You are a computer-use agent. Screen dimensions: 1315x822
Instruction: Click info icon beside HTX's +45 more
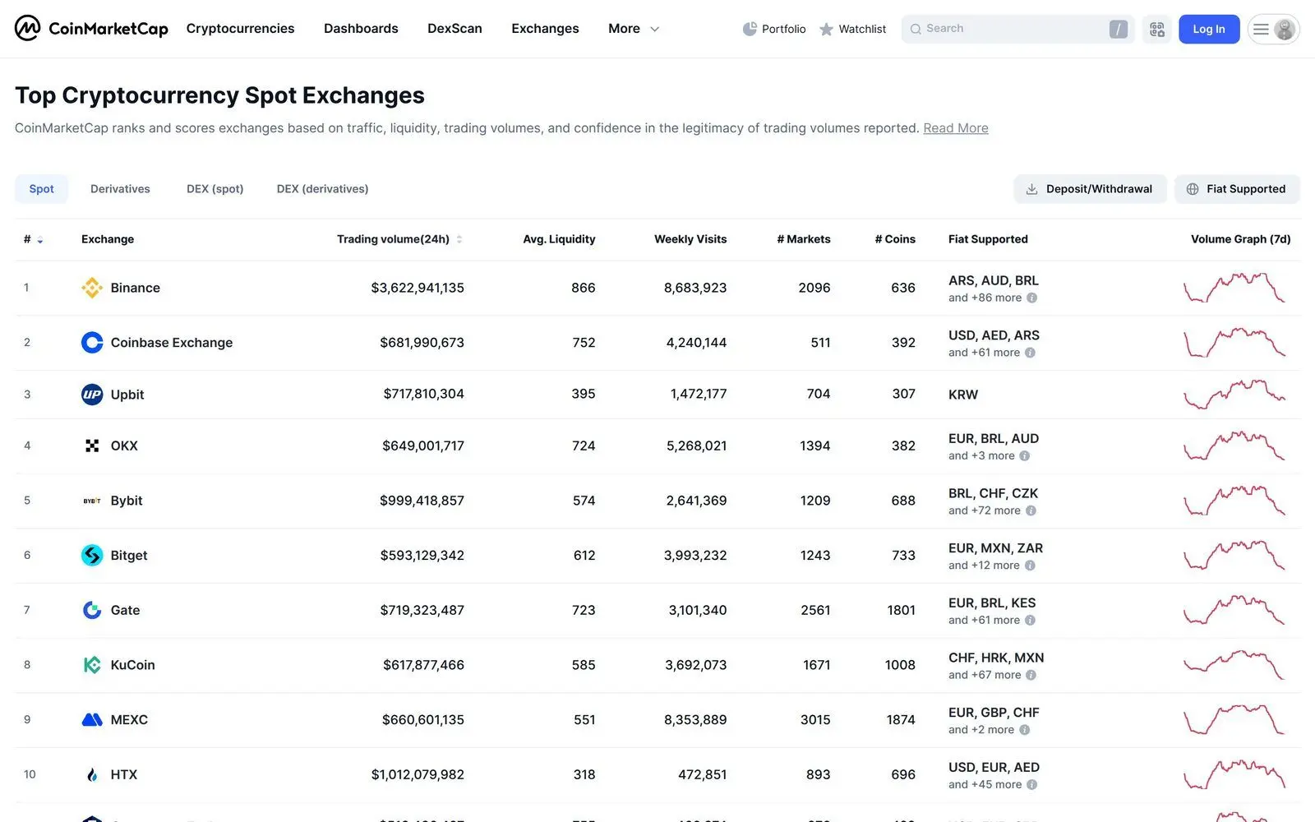pyautogui.click(x=1031, y=784)
